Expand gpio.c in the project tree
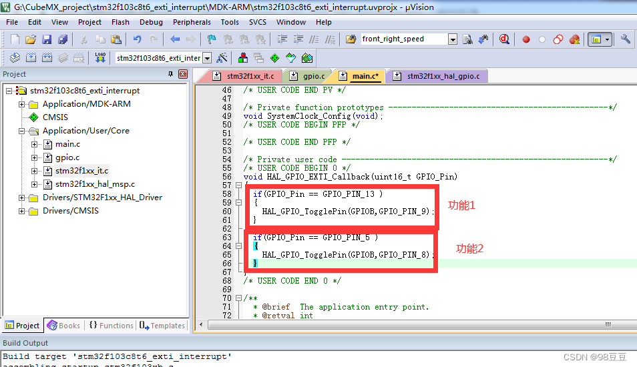Image resolution: width=637 pixels, height=367 pixels. (35, 158)
